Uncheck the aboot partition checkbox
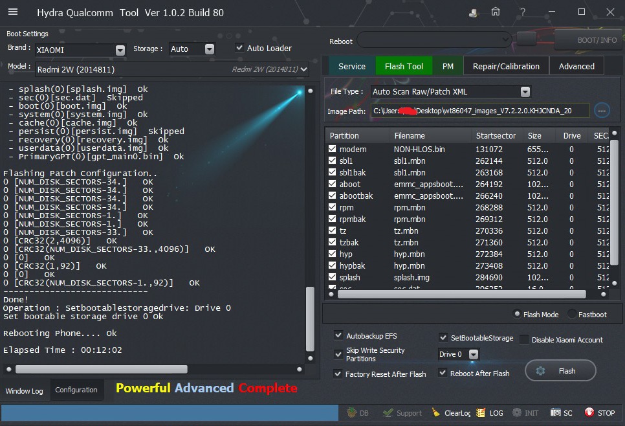This screenshot has height=426, width=625. click(332, 184)
